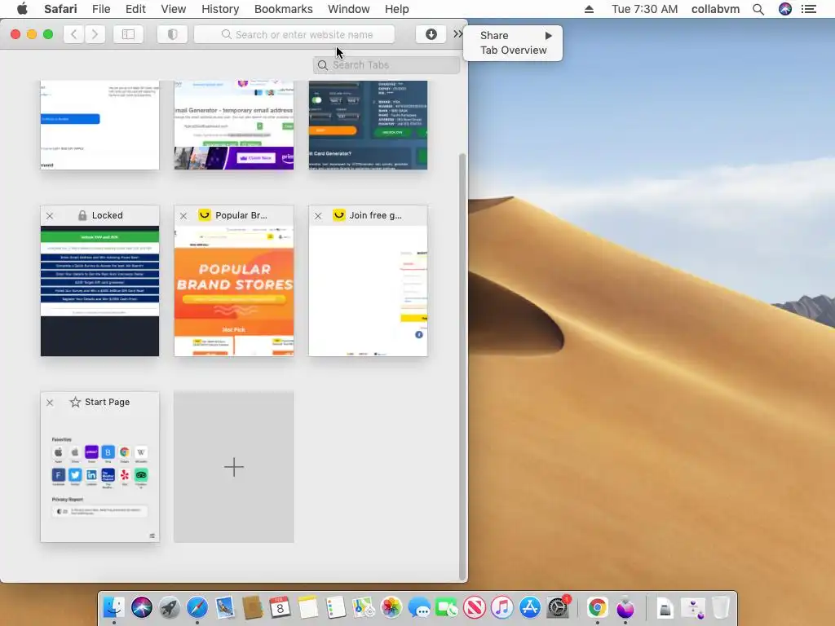Viewport: 835px width, 626px height.
Task: Open the disk image document in dock
Action: (665, 607)
